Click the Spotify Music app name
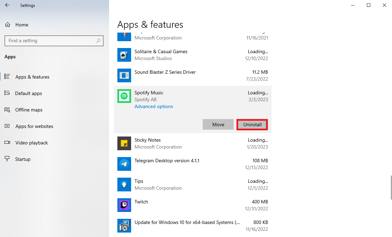 click(149, 93)
